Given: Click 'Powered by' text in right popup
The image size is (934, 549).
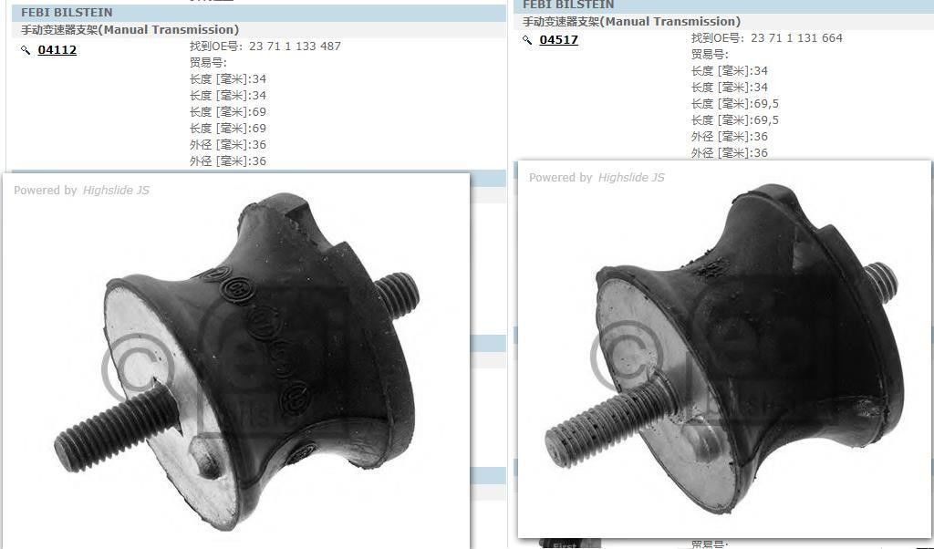Looking at the screenshot, I should tap(560, 178).
